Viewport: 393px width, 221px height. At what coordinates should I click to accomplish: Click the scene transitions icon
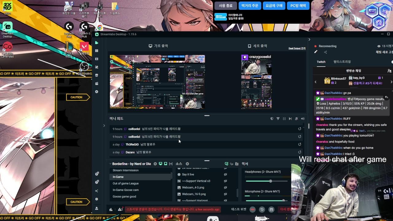pyautogui.click(x=171, y=164)
